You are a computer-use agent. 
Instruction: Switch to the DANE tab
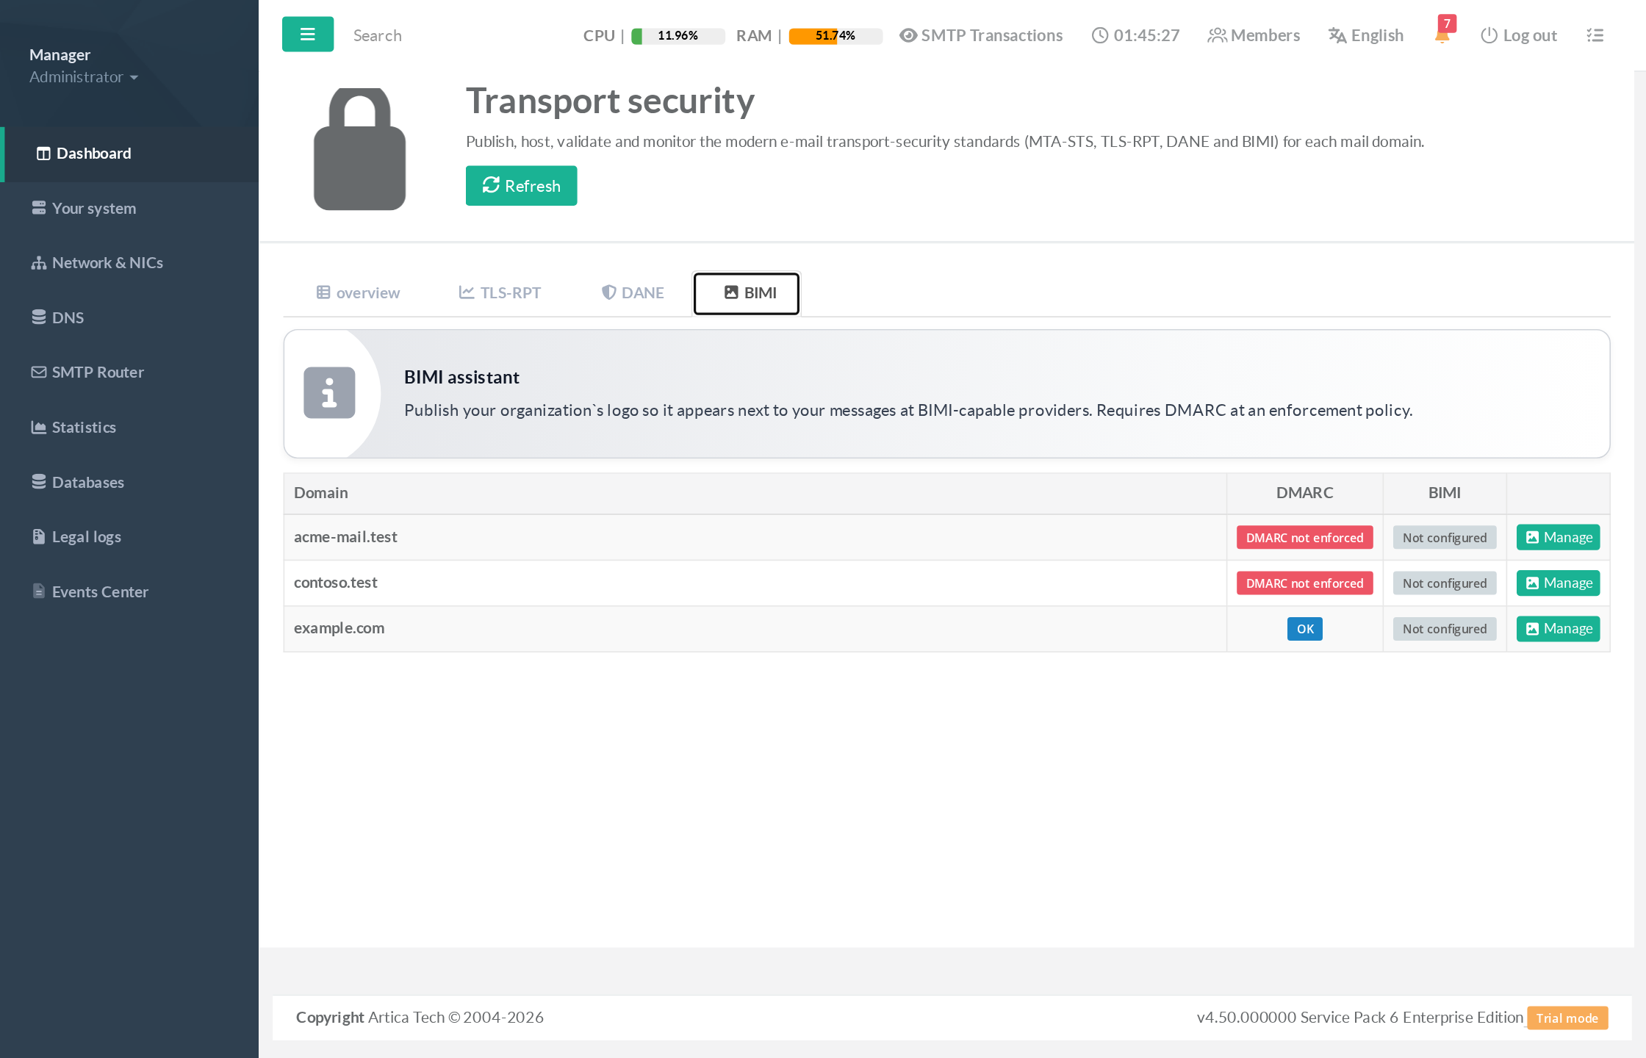(633, 293)
